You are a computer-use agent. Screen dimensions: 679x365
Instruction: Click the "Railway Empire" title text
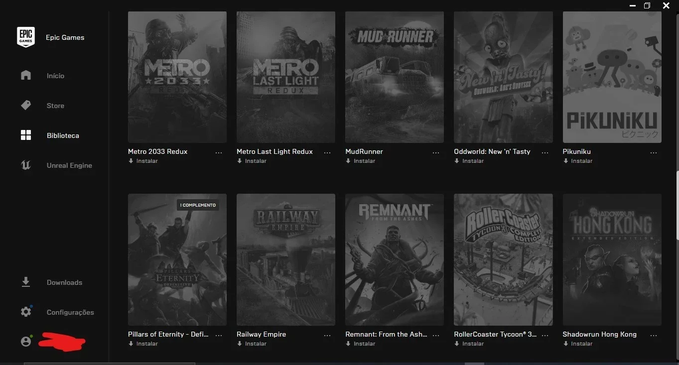(x=261, y=334)
